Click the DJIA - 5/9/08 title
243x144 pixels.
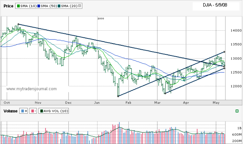point(215,5)
